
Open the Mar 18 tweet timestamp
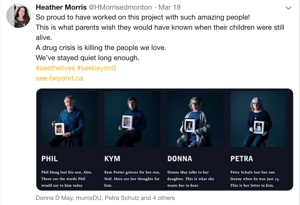(x=170, y=7)
